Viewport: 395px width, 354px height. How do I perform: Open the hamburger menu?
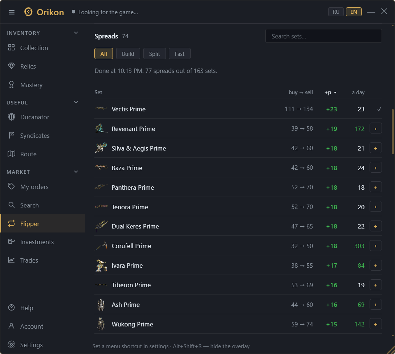coord(12,12)
